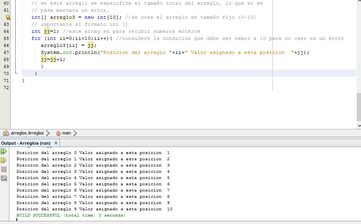
Task: Click the editor vertical scrollbar thumb
Action: (359, 107)
